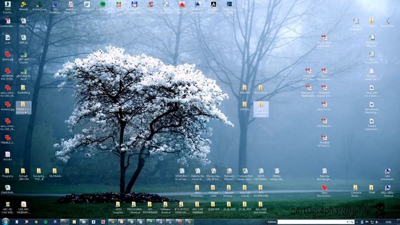Open the GPS PATHFINDER folder in bottom row
The image size is (400, 225).
pyautogui.click(x=150, y=207)
